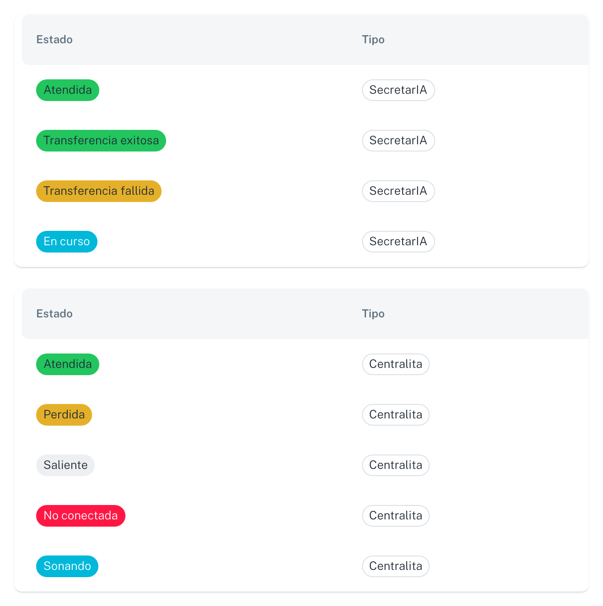
Task: Click the Tipo header in the Centralita table
Action: (373, 314)
